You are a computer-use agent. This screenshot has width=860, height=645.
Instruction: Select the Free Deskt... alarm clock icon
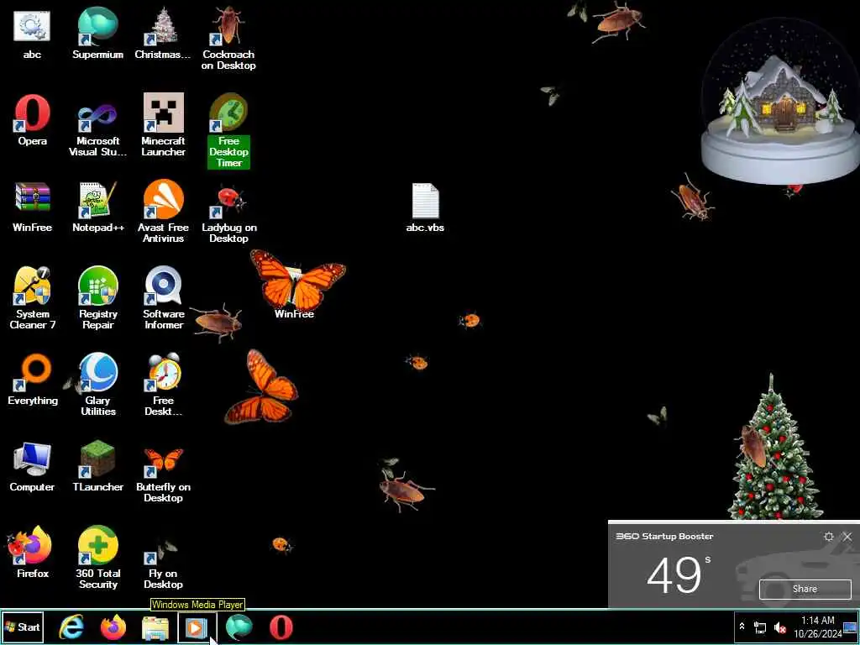pyautogui.click(x=163, y=385)
